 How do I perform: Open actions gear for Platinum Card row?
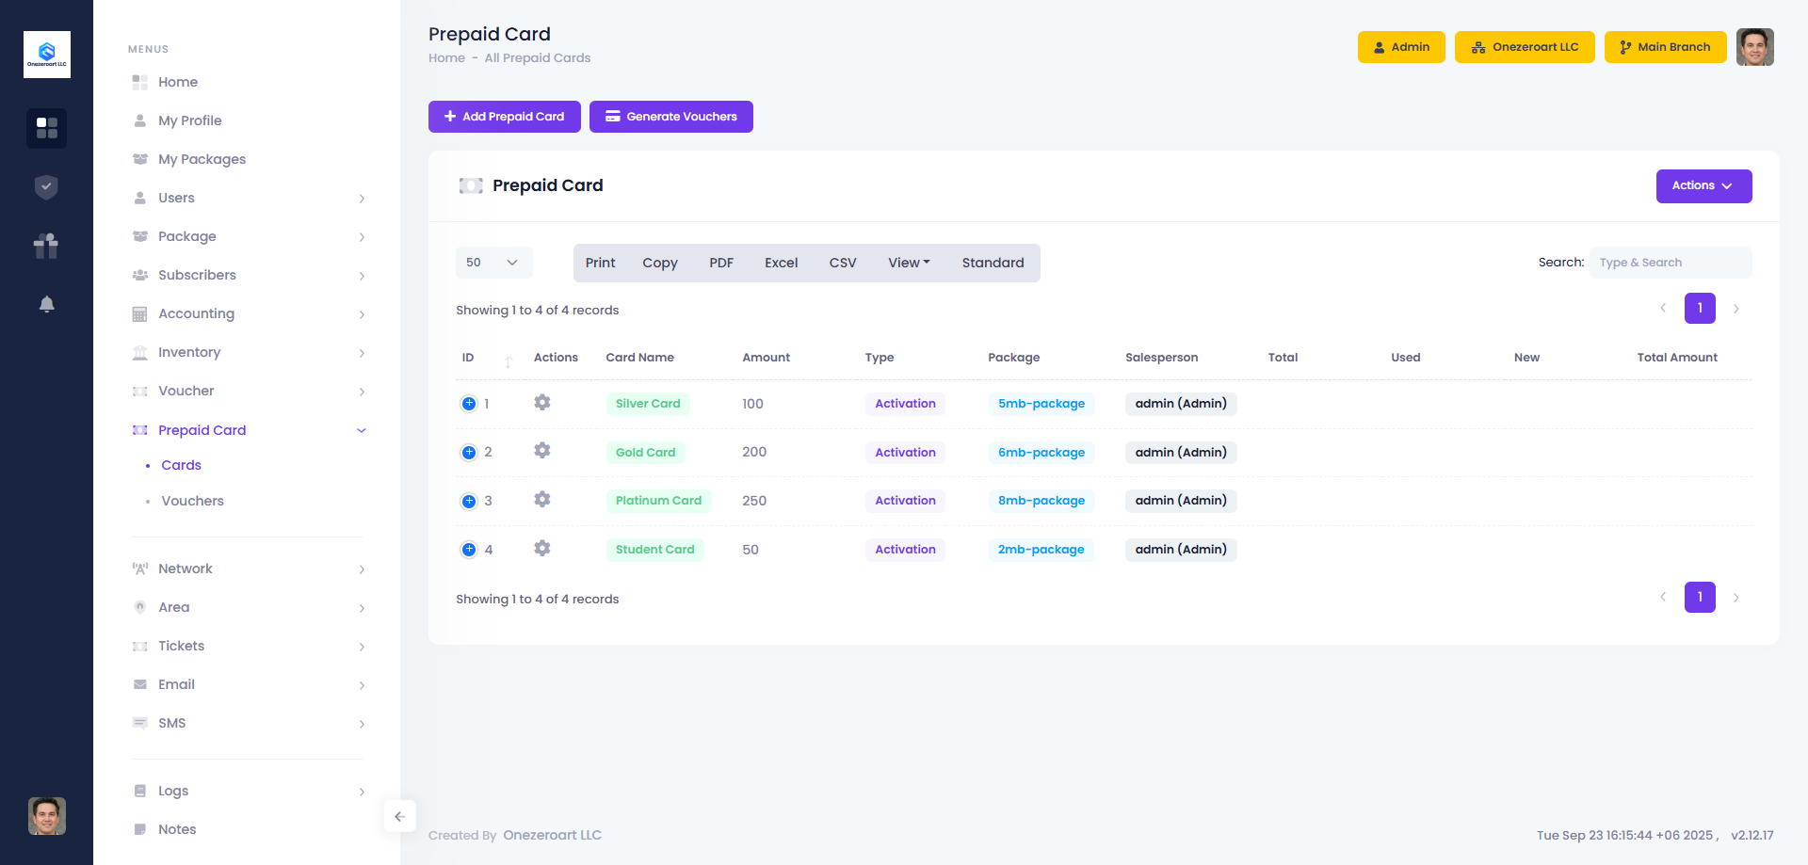[x=541, y=500]
